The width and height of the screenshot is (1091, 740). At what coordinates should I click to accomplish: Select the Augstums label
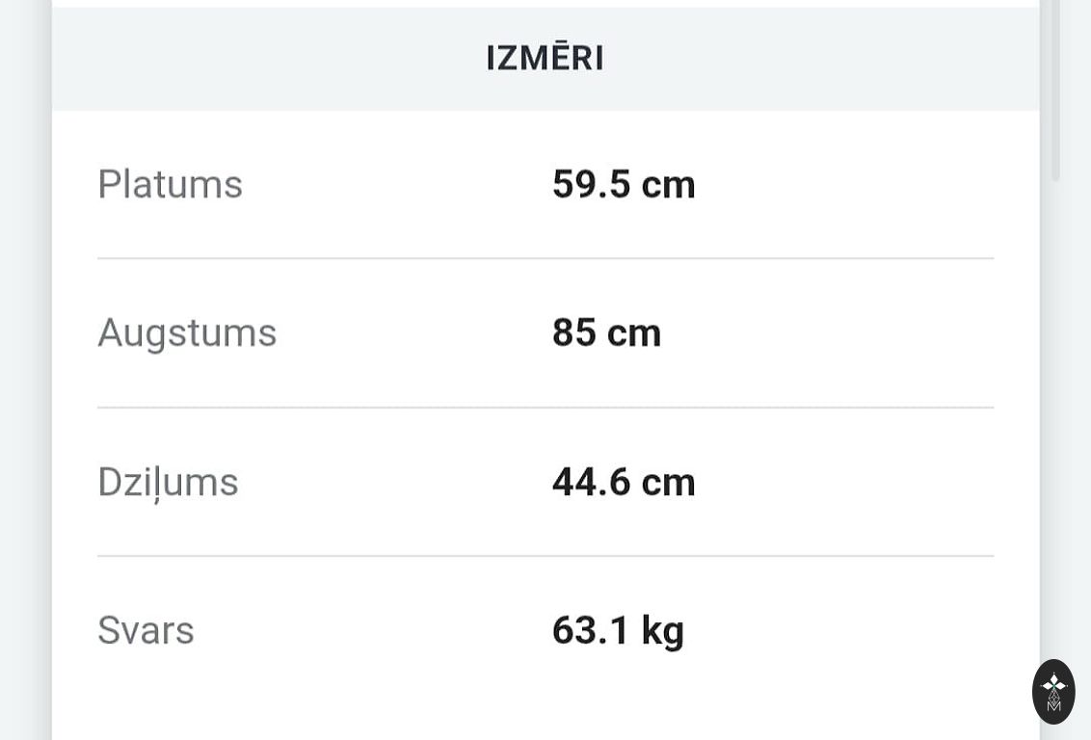187,332
